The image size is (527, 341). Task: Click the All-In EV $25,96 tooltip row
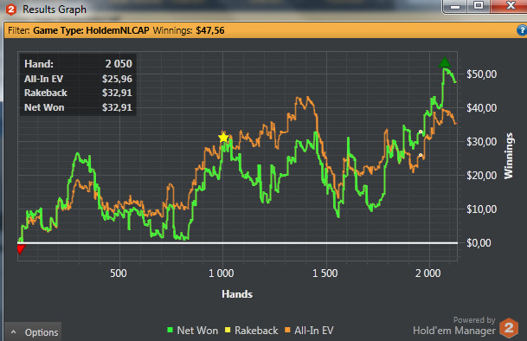point(78,79)
